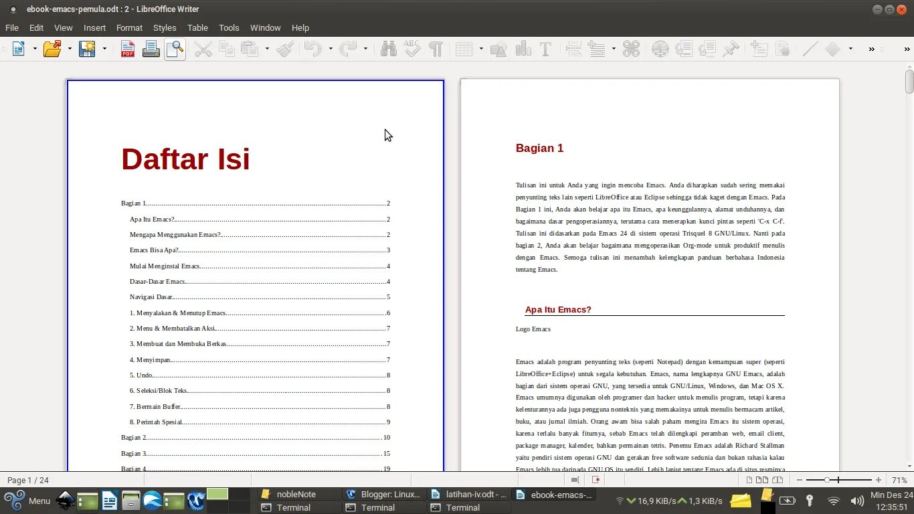Click the volume icon in system tray
Viewport: 914px width, 514px height.
pyautogui.click(x=857, y=501)
